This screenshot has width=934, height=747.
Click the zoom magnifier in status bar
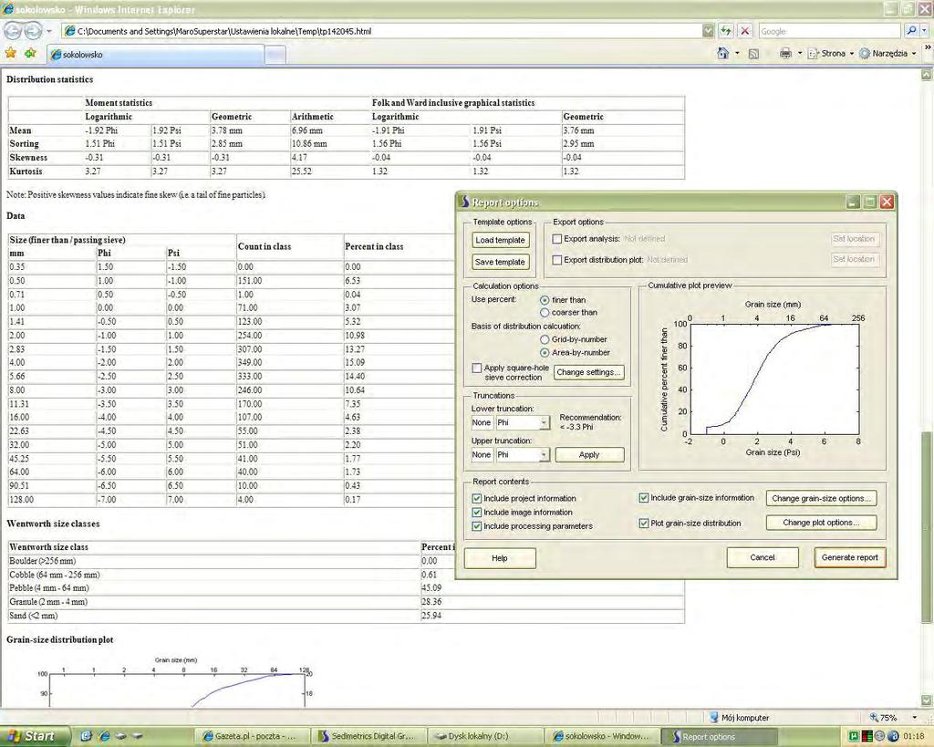(874, 718)
